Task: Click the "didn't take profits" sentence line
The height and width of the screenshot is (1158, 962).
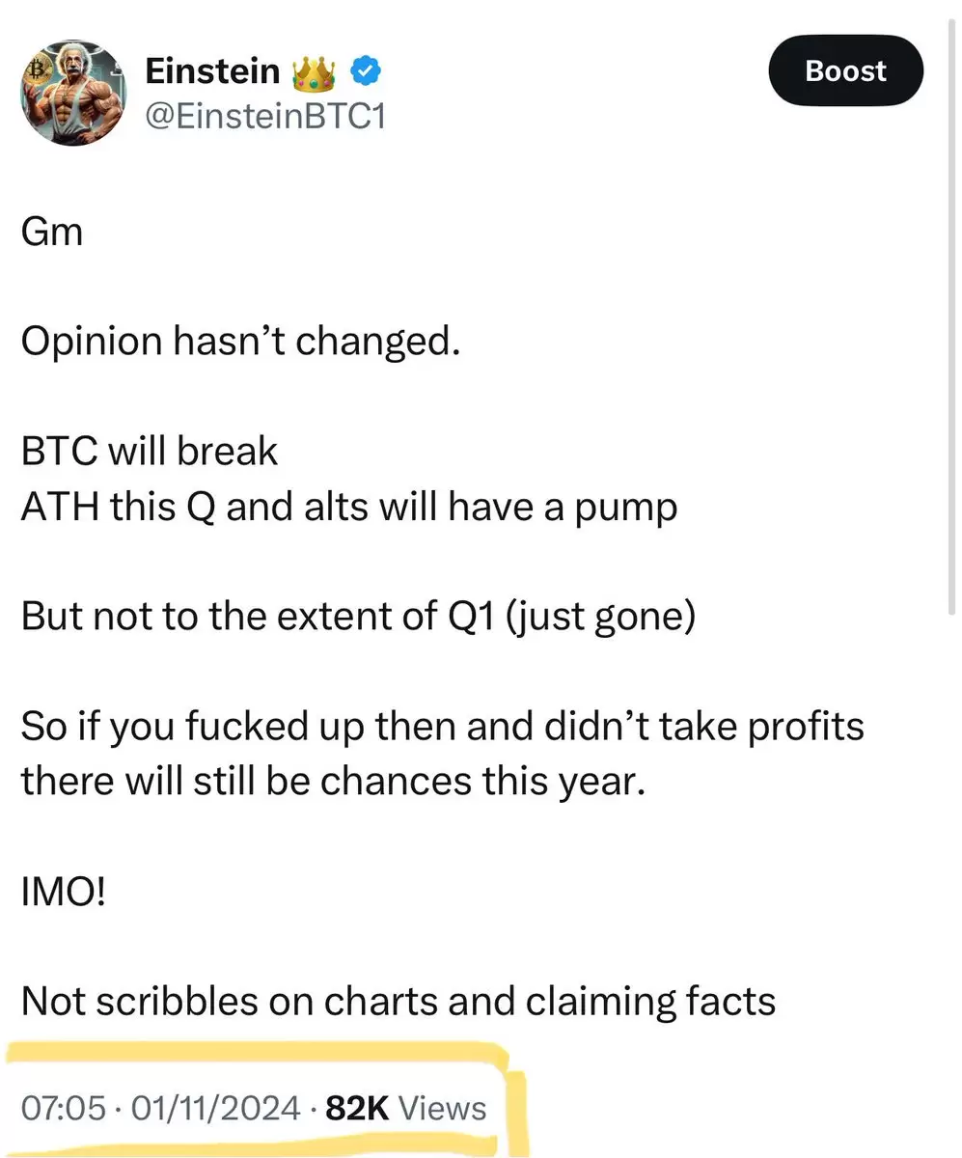Action: 442,728
